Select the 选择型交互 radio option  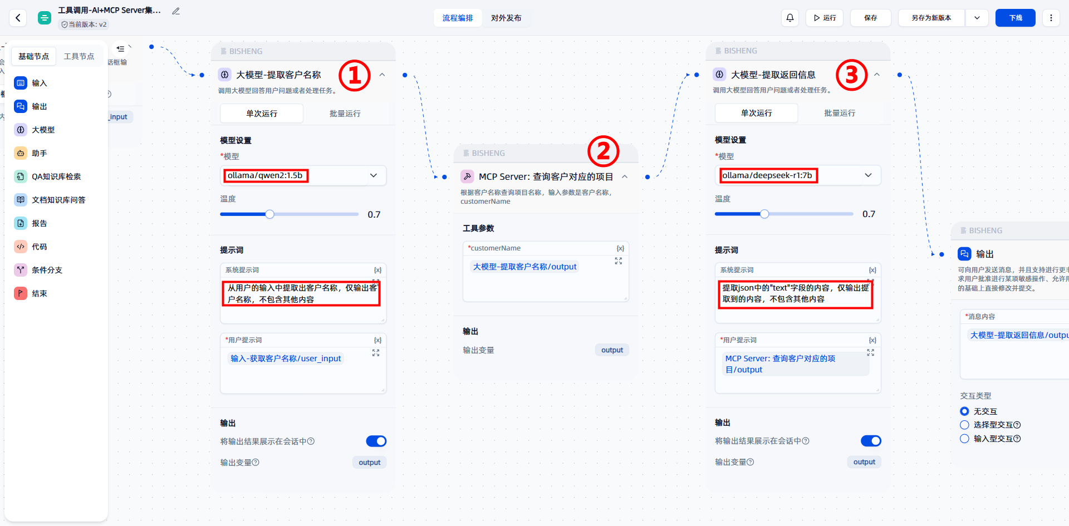964,425
